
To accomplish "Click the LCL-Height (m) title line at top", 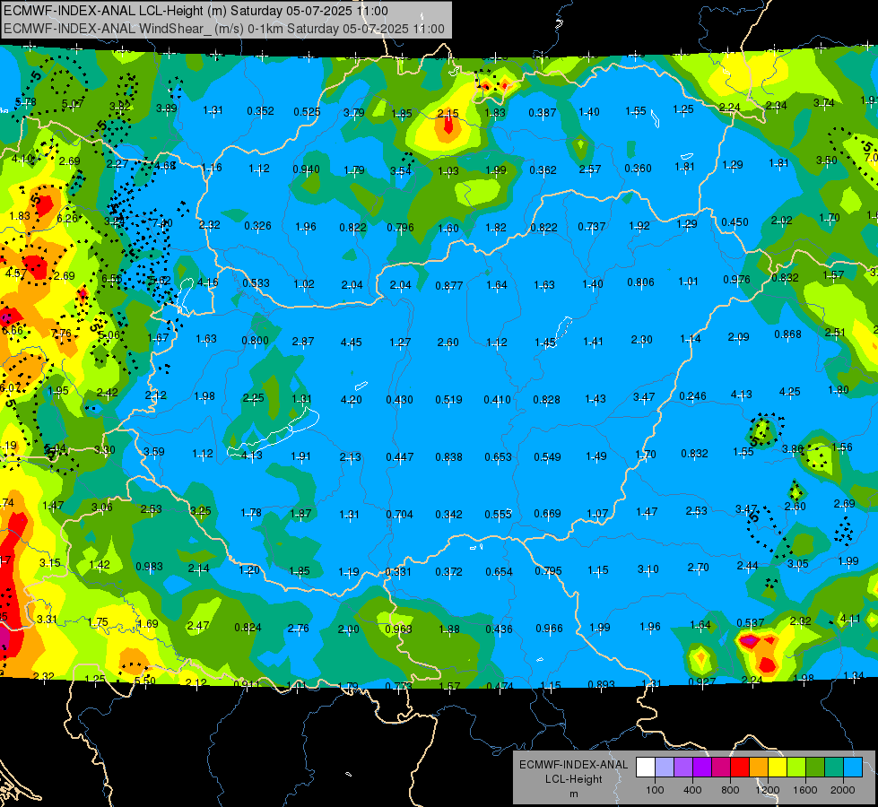I will point(196,11).
